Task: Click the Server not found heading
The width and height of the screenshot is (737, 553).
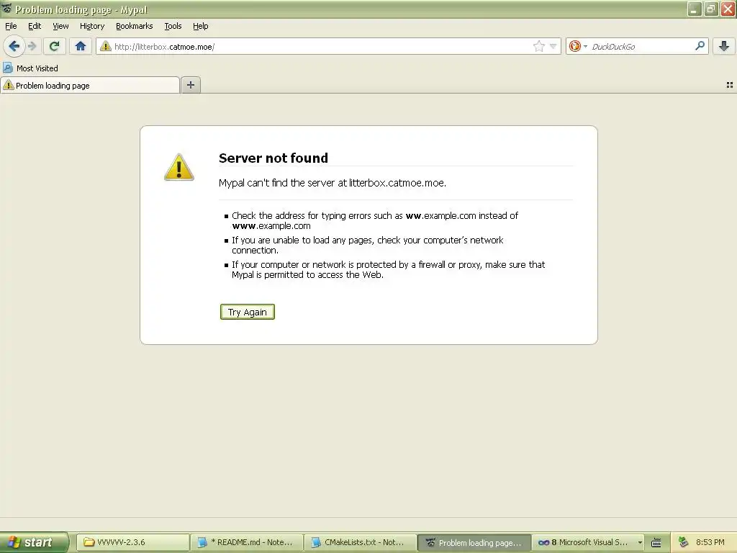Action: coord(273,158)
